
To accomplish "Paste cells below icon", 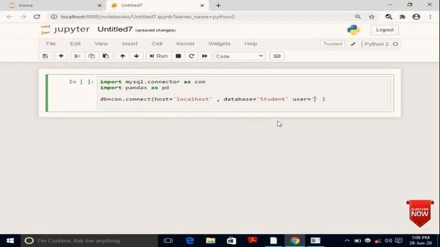I will click(x=106, y=56).
